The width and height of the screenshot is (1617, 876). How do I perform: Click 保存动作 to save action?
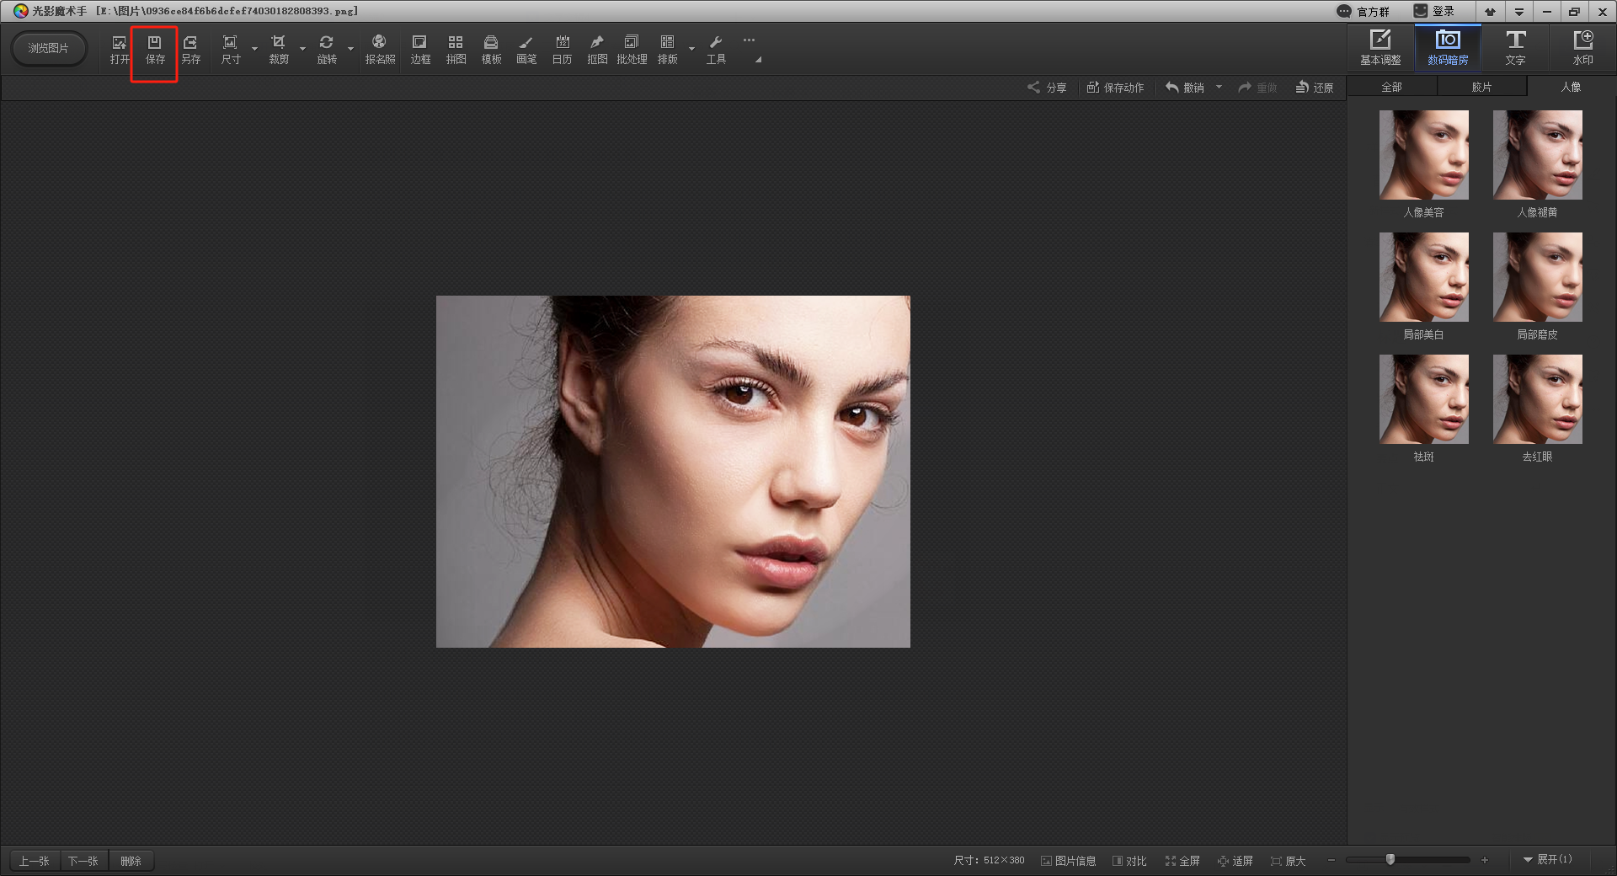coord(1115,88)
